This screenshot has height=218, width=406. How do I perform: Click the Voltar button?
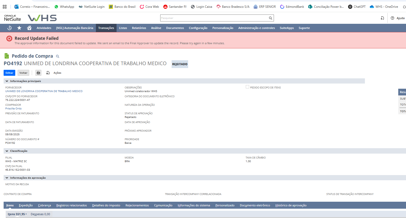click(x=23, y=73)
